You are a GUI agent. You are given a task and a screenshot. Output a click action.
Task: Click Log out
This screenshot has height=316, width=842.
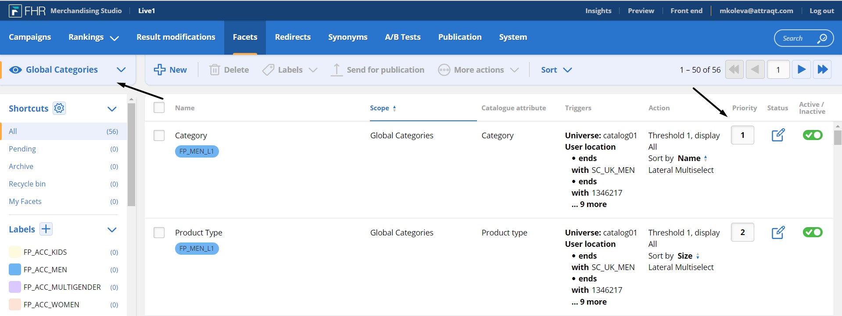(x=821, y=11)
